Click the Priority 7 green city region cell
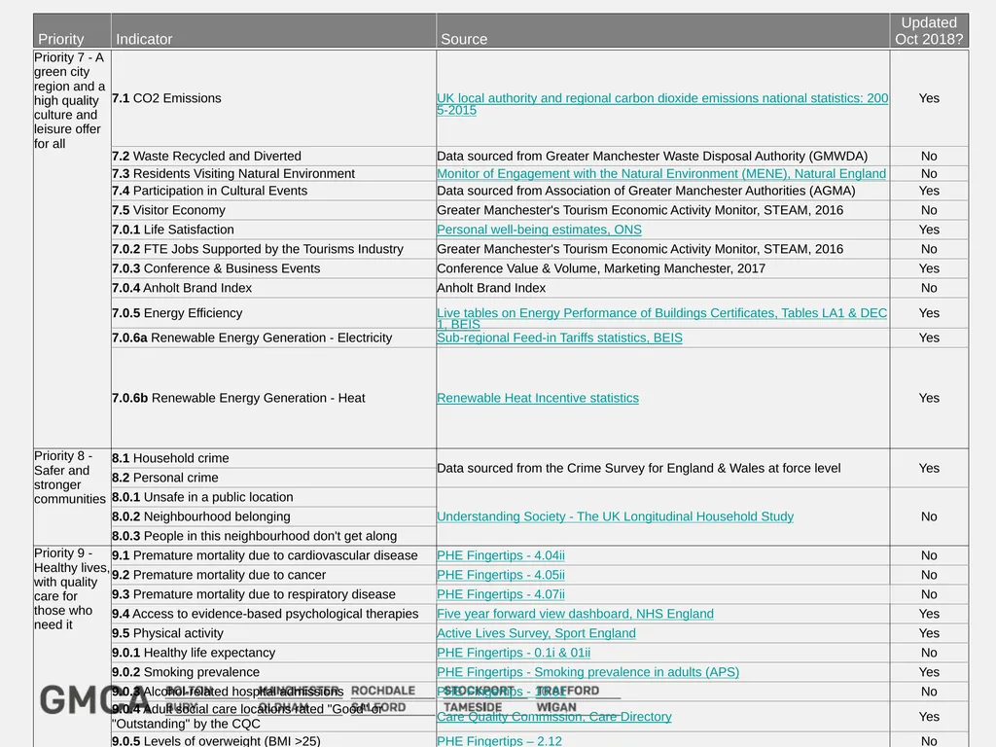The width and height of the screenshot is (996, 747). [x=72, y=249]
